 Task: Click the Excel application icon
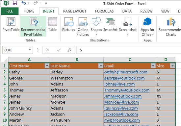click(x=6, y=3)
